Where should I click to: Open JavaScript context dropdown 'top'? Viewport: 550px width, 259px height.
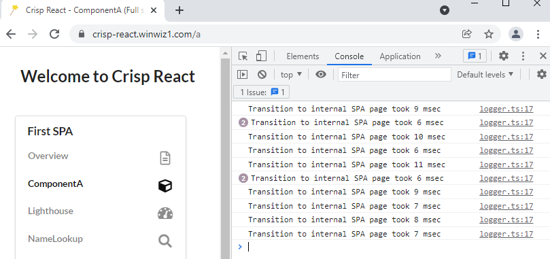point(291,74)
